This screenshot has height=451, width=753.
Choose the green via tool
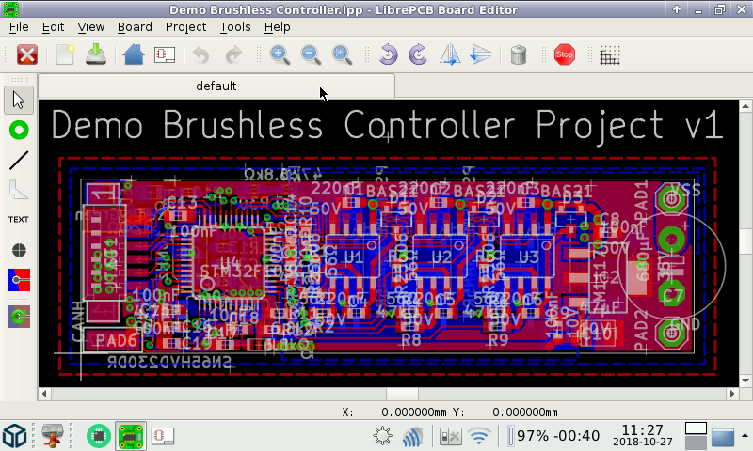tap(19, 130)
